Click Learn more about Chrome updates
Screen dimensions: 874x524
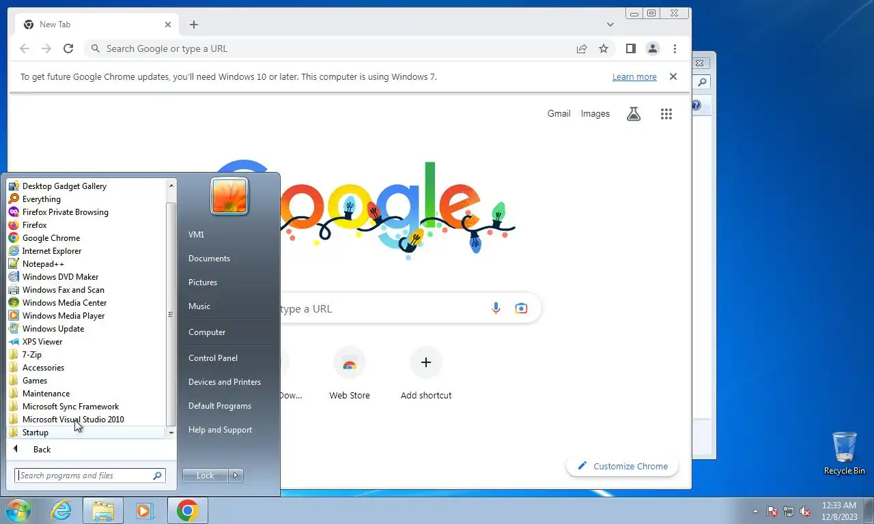(x=634, y=77)
